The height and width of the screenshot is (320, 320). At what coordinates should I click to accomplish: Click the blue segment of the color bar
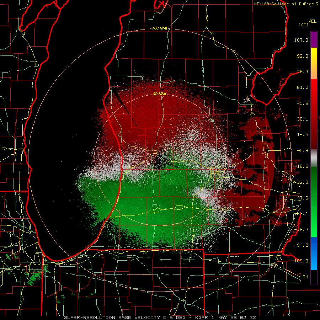coord(314,254)
